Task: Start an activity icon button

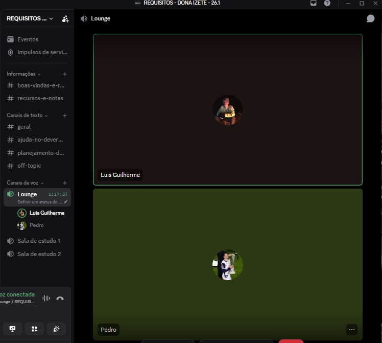Action: point(34,329)
